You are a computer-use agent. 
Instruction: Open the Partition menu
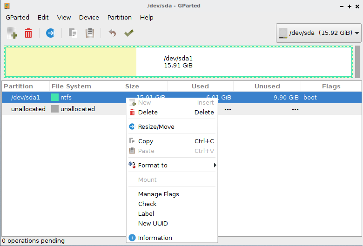point(120,18)
